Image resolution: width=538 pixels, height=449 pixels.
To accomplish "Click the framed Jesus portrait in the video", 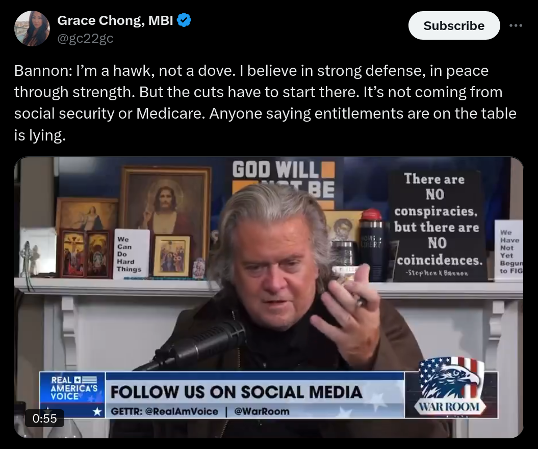I will coord(165,212).
